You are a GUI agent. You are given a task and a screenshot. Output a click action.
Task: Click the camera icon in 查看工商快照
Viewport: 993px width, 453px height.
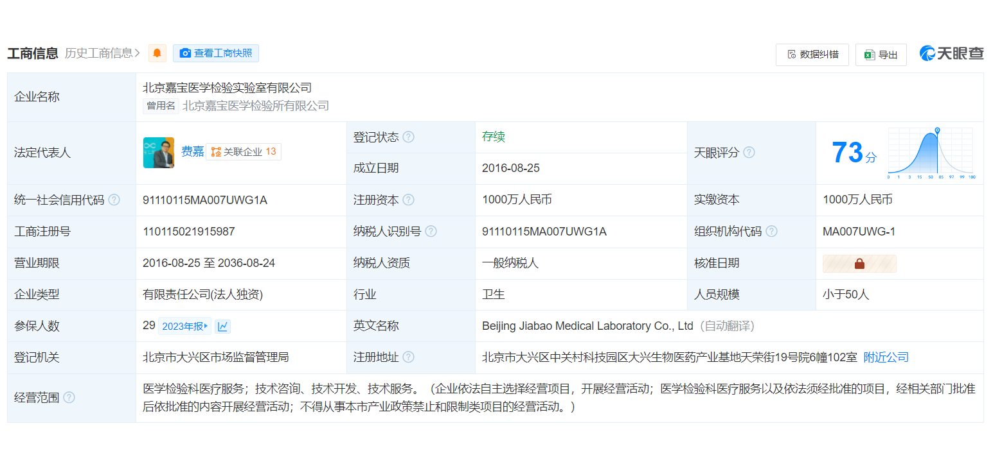click(185, 53)
